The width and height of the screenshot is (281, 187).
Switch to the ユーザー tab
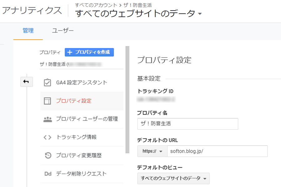[63, 31]
